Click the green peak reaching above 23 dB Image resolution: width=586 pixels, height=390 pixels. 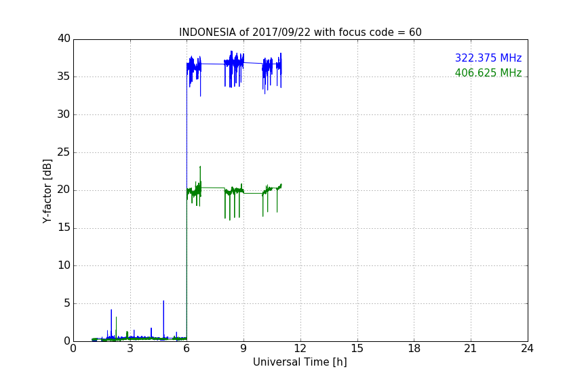200,175
